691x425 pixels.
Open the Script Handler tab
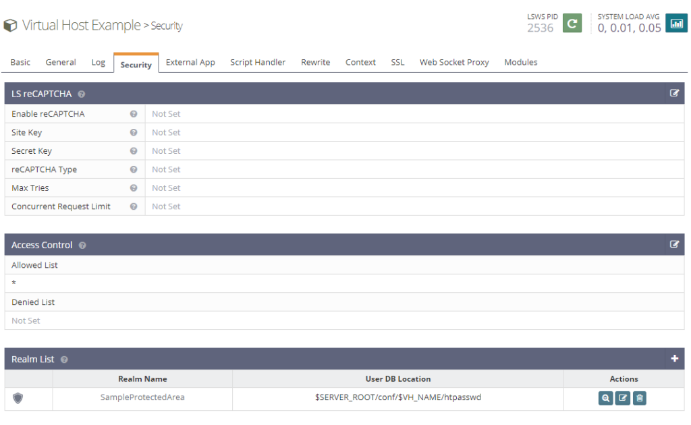258,61
